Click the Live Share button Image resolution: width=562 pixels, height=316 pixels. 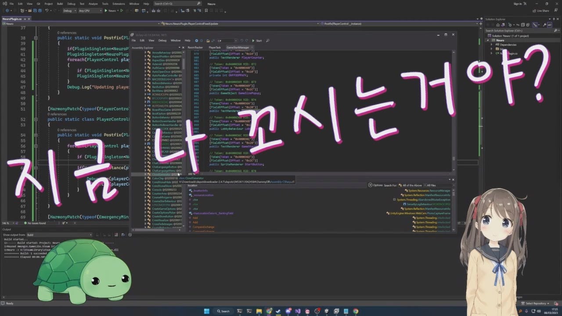coord(540,11)
